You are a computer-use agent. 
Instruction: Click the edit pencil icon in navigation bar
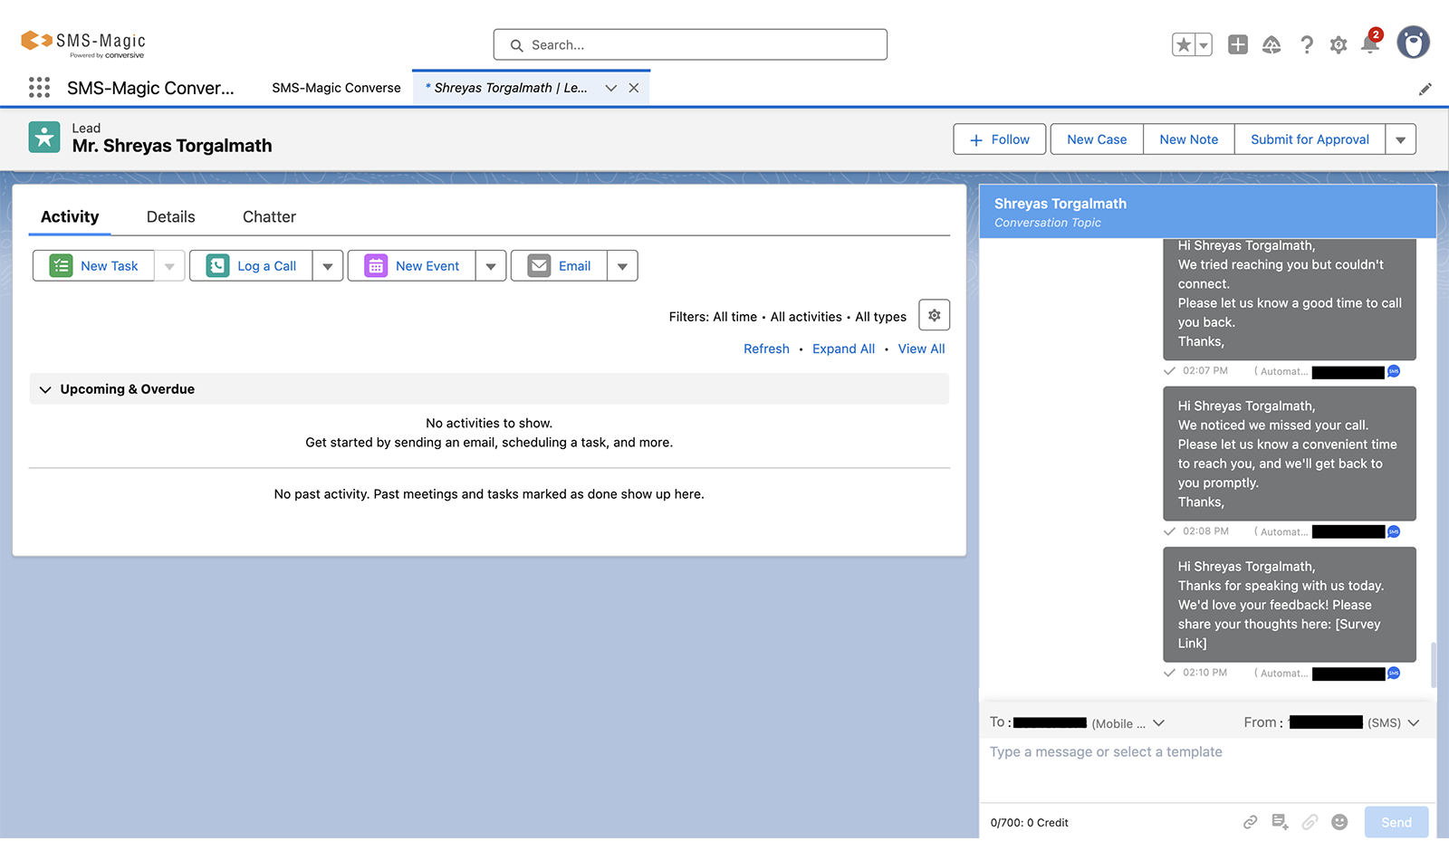coord(1425,89)
